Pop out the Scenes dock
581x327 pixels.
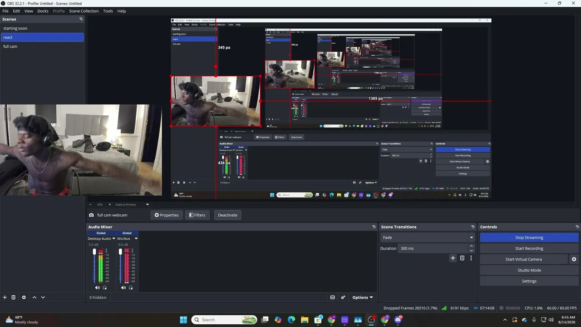81,19
